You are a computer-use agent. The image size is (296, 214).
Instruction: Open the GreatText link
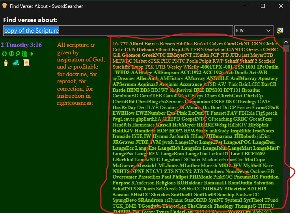(x=260, y=119)
